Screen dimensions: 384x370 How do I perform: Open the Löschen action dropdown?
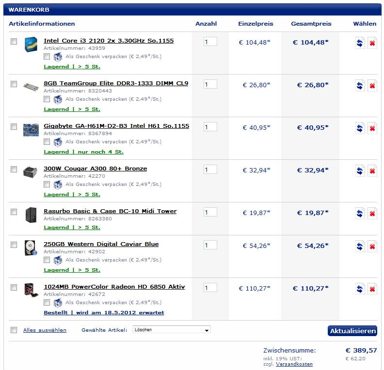(x=172, y=330)
